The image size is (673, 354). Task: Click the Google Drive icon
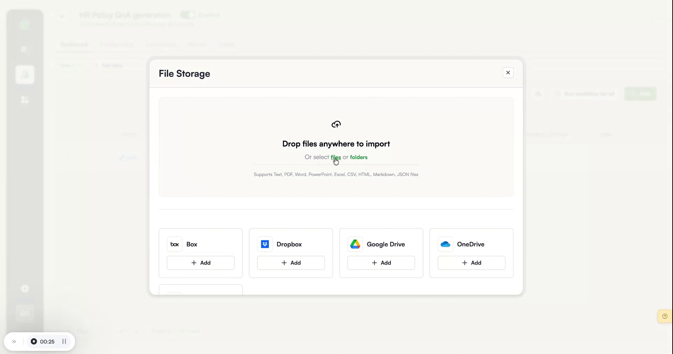(x=355, y=245)
